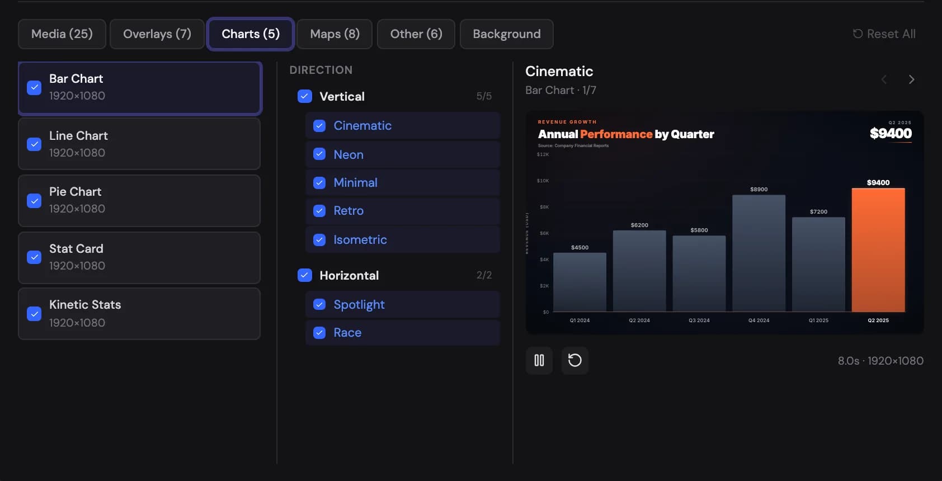
Task: Open the Other (6) tab
Action: 416,34
